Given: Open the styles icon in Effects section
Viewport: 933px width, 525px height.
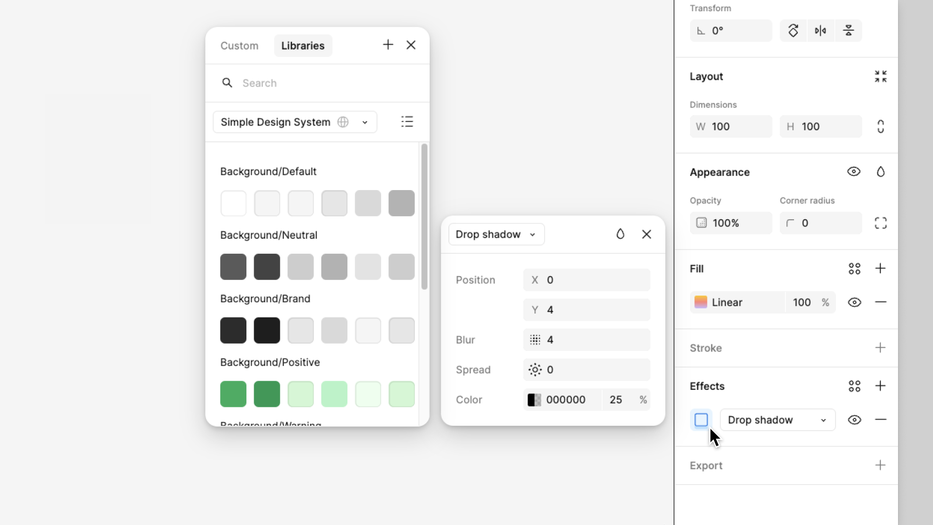Looking at the screenshot, I should click(x=854, y=386).
